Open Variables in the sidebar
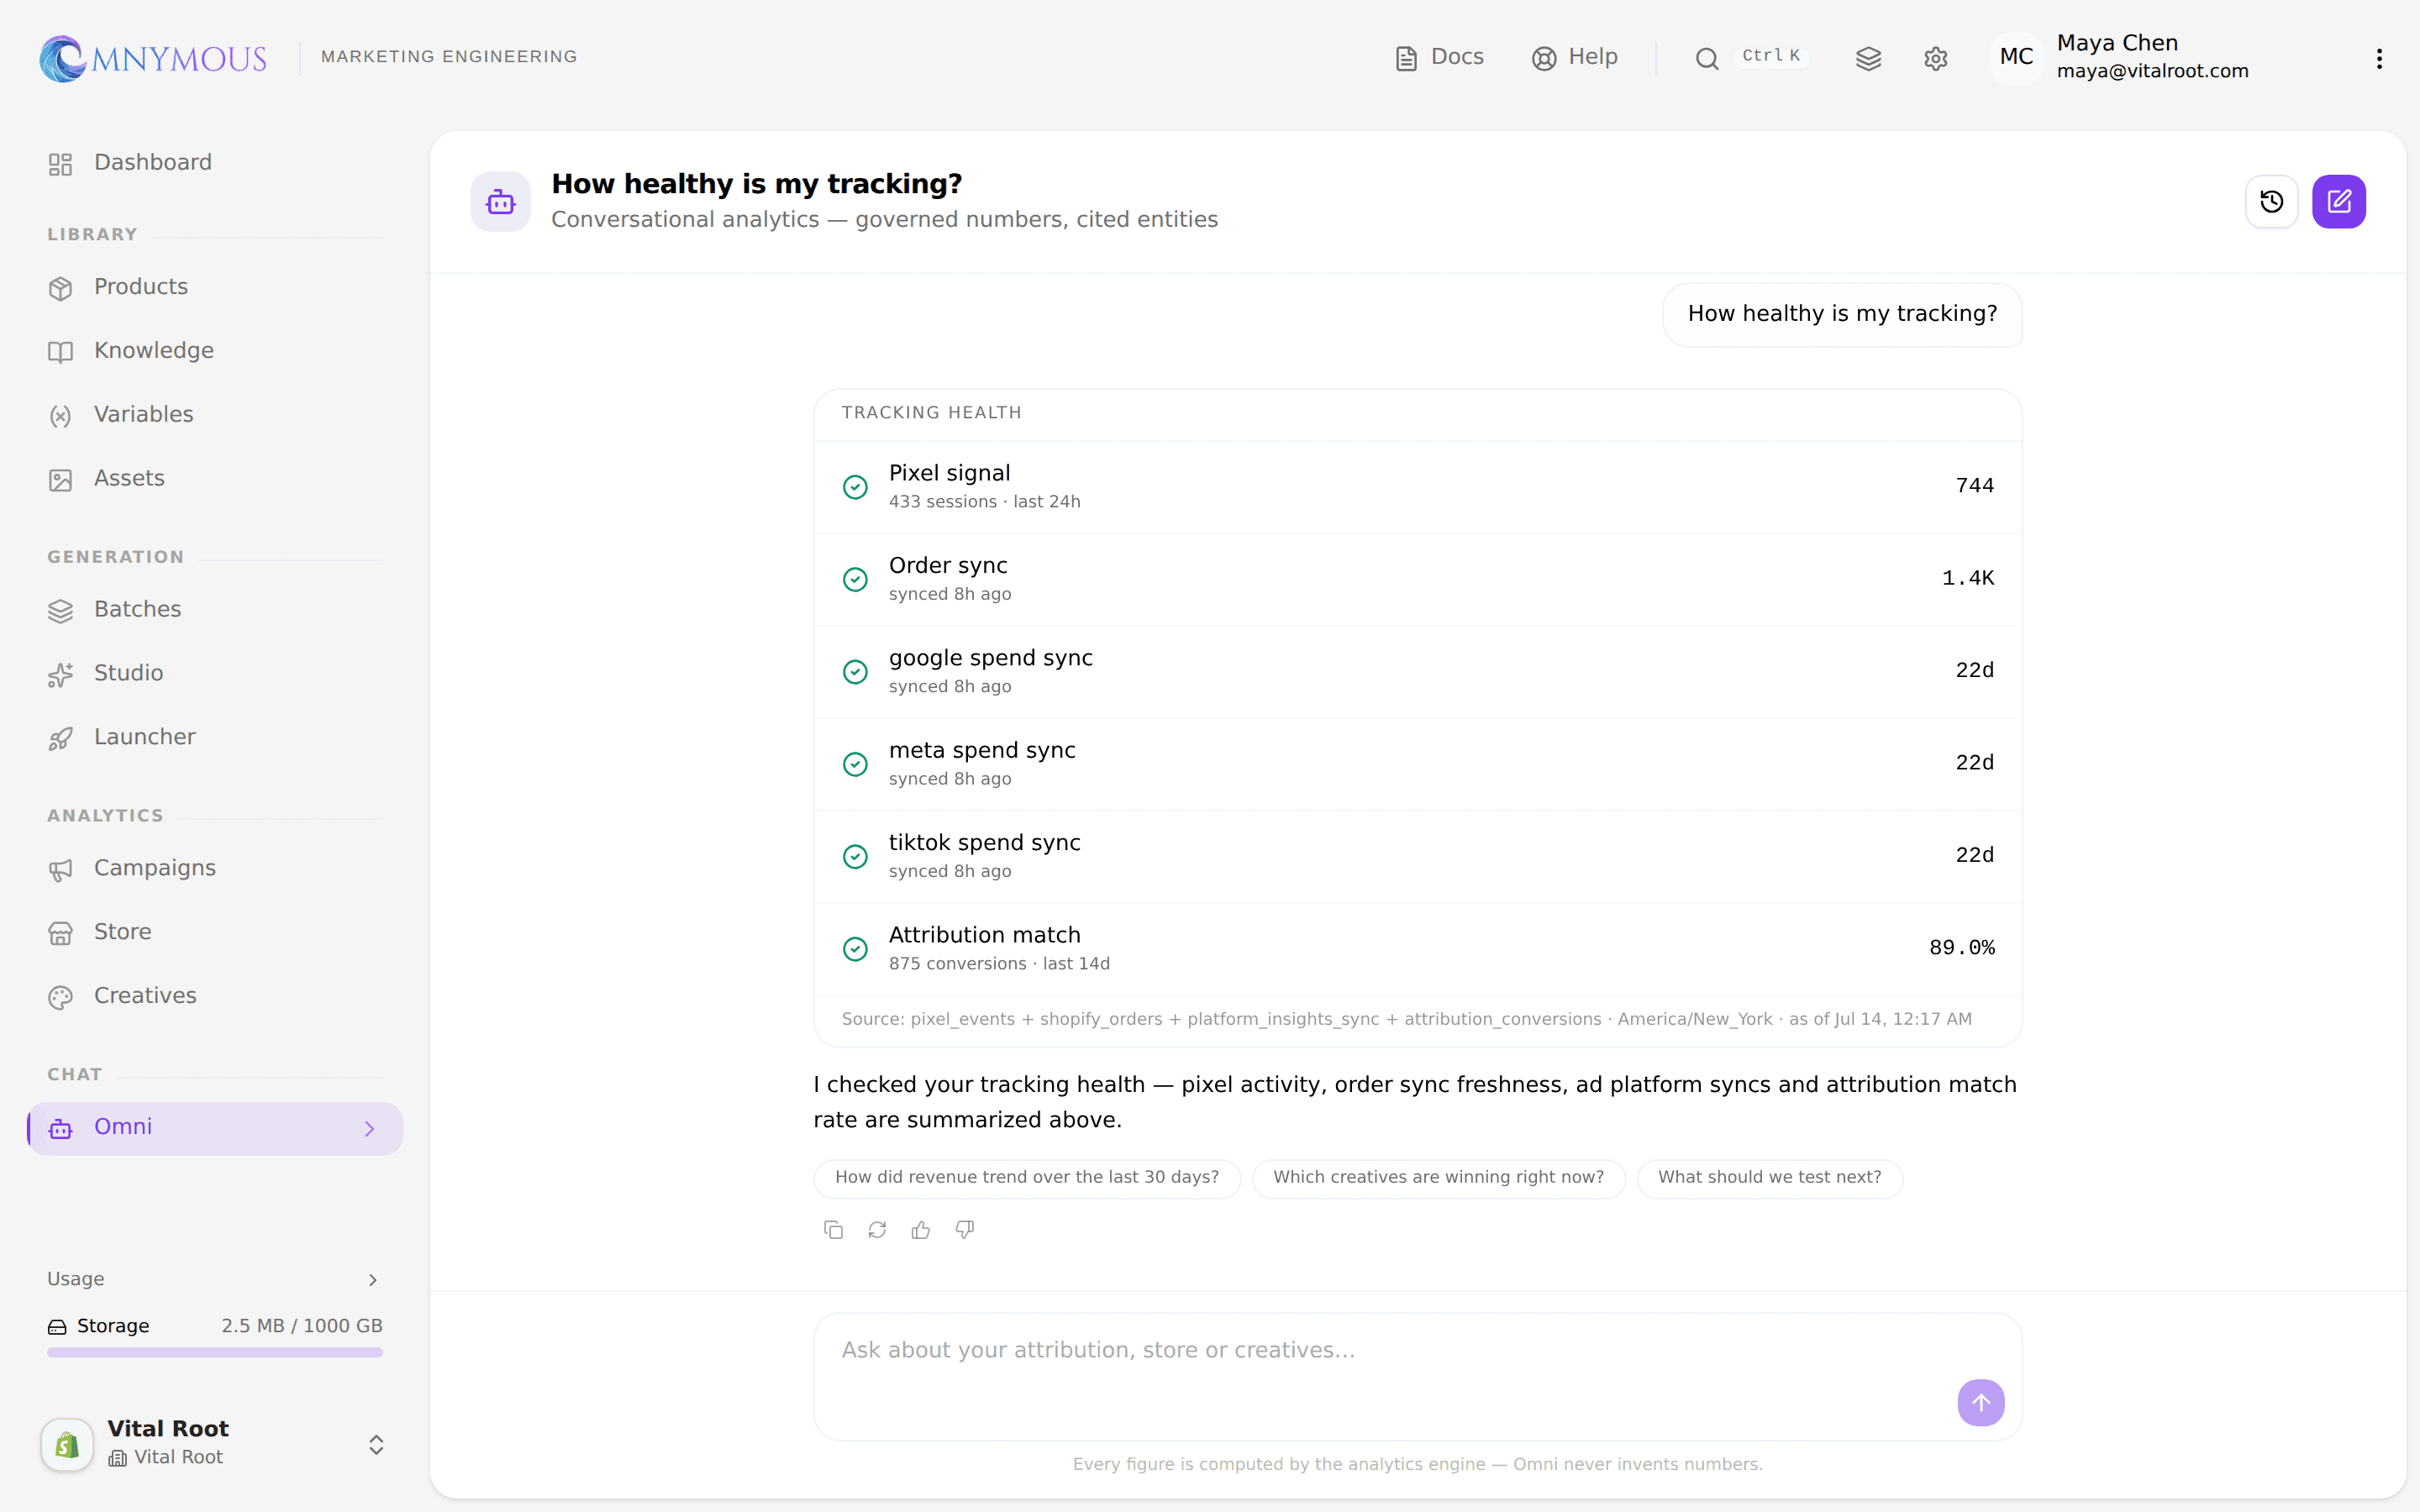 click(215, 415)
